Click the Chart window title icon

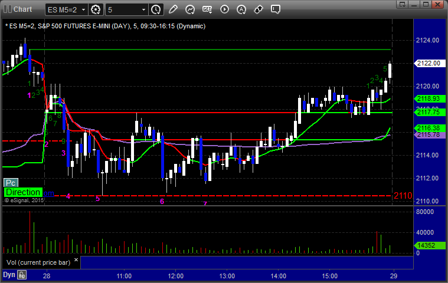7,9
